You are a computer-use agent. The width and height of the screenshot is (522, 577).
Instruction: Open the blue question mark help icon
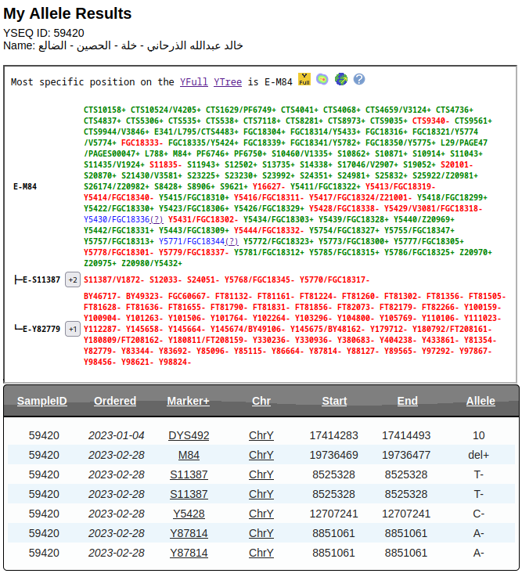click(359, 79)
